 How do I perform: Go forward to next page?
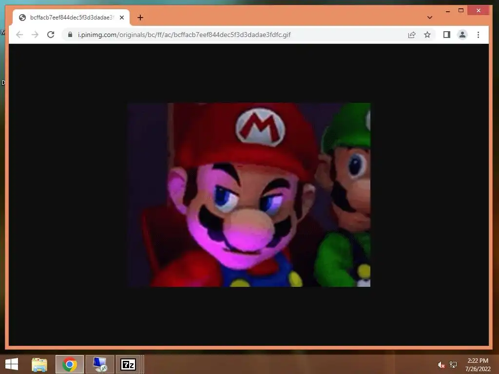click(35, 35)
